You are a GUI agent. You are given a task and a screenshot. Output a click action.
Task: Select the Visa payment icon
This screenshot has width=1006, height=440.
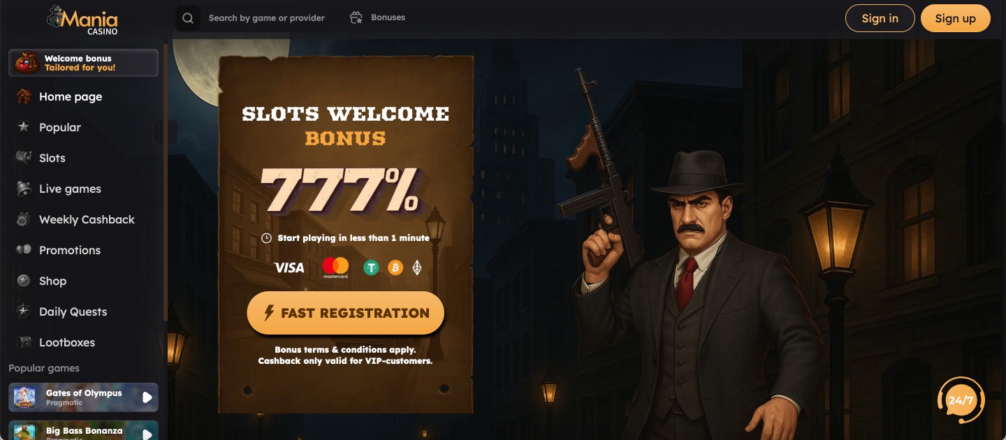[289, 267]
